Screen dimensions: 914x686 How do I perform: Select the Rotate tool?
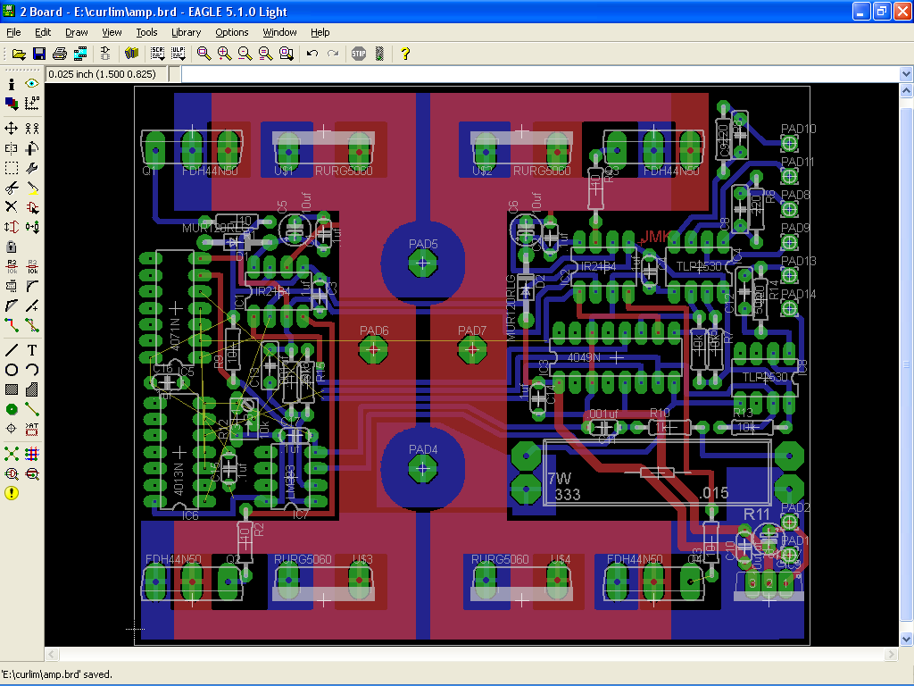32,148
